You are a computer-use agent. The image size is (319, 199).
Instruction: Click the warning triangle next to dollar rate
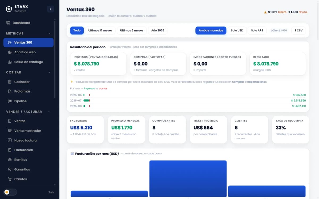265,12
